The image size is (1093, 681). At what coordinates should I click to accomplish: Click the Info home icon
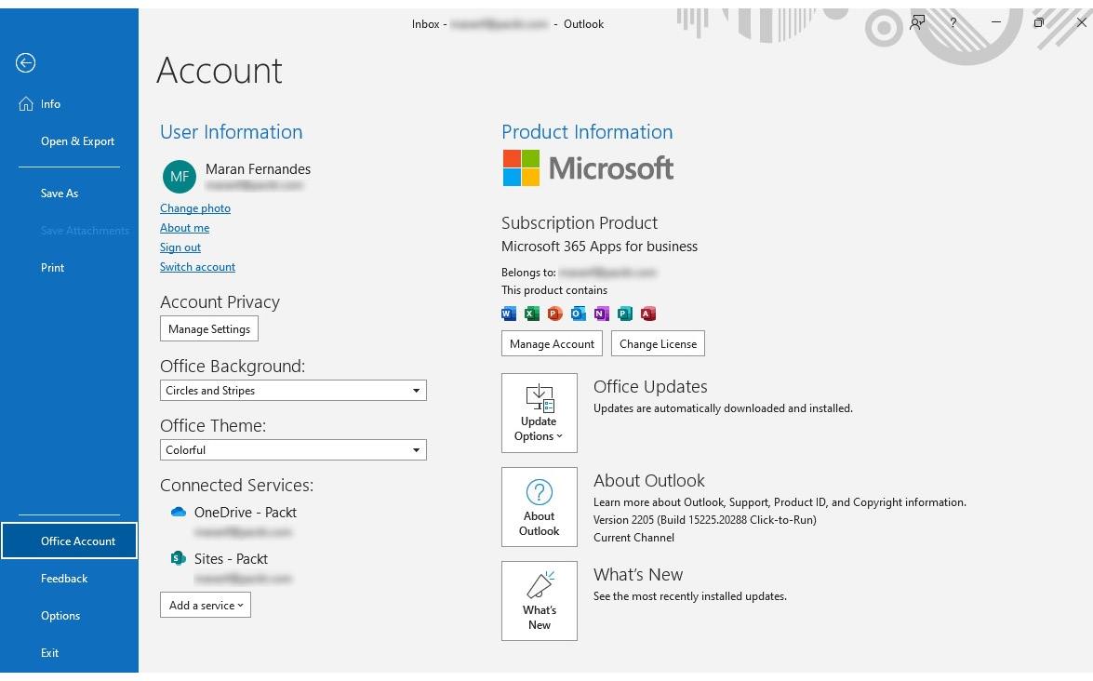(26, 104)
